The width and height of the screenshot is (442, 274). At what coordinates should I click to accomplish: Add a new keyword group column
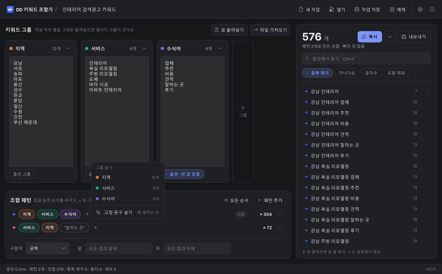[x=243, y=112]
